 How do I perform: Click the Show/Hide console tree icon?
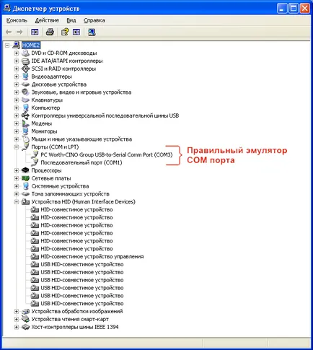(x=35, y=32)
